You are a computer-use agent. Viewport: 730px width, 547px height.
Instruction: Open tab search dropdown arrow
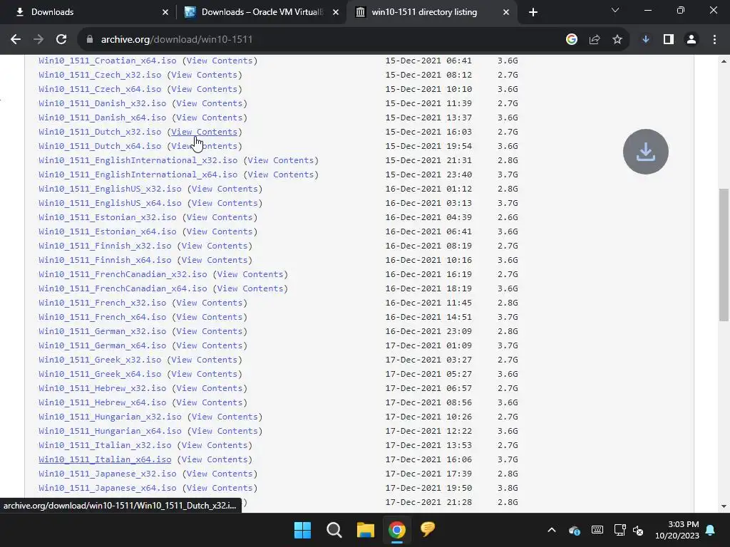[x=615, y=10]
